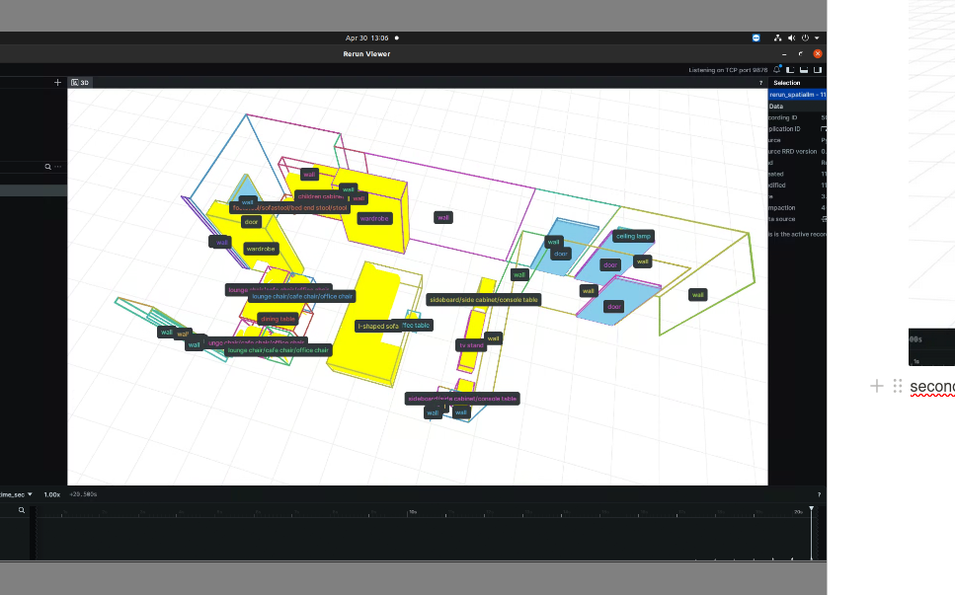Screen dimensions: 955x595
Task: Select the ceiling lamp label
Action: coord(633,236)
